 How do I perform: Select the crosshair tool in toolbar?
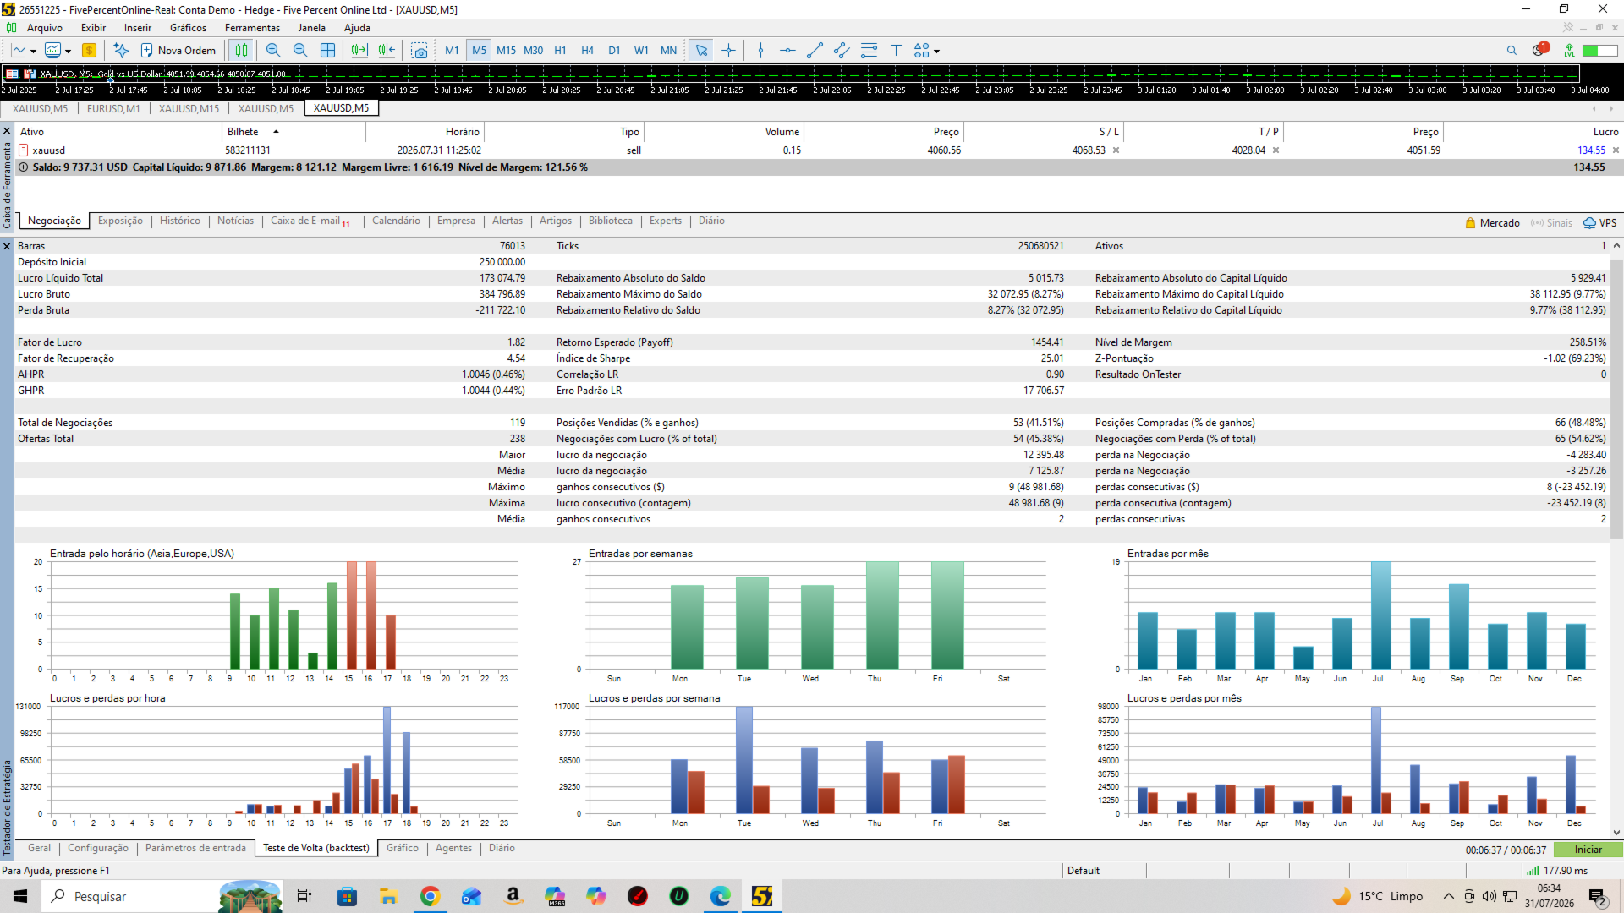728,51
